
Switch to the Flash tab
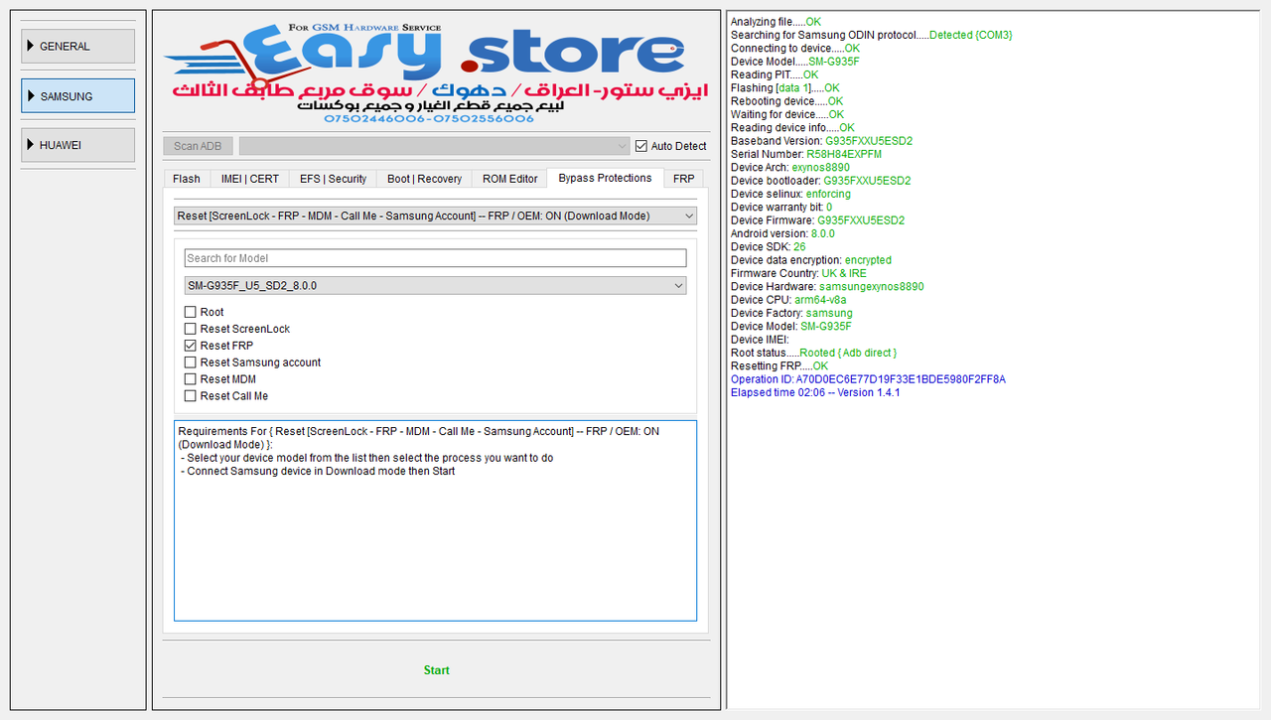[187, 179]
